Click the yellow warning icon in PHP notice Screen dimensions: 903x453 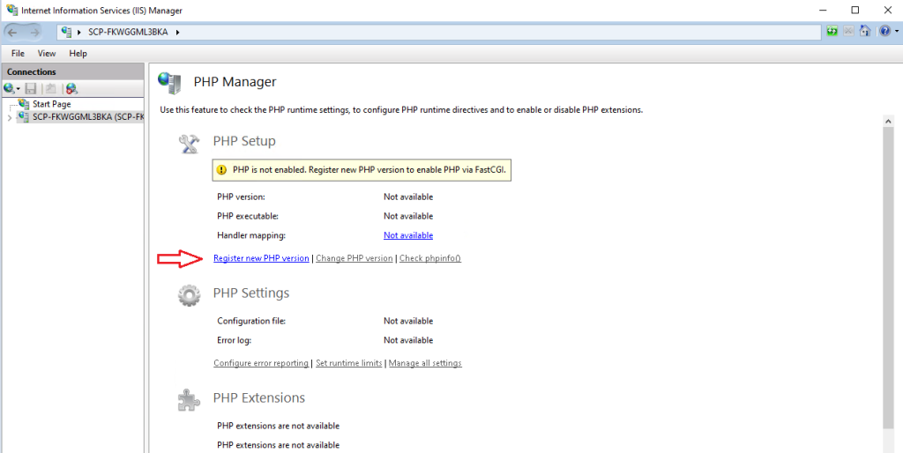coord(221,170)
